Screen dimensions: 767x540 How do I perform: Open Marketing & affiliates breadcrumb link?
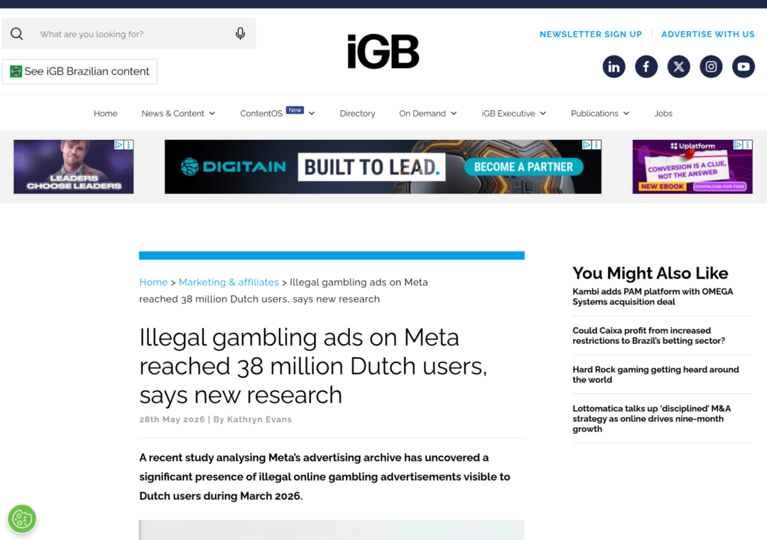tap(229, 282)
